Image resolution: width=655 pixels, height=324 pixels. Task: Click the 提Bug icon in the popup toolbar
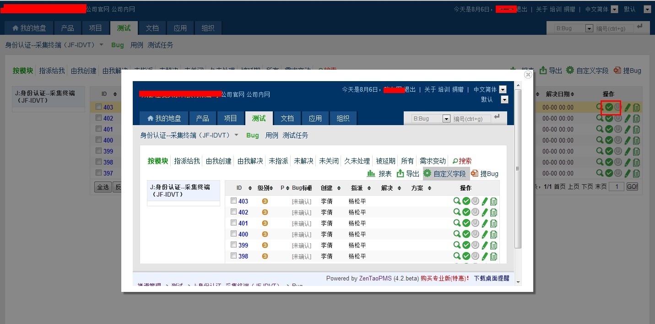click(475, 174)
